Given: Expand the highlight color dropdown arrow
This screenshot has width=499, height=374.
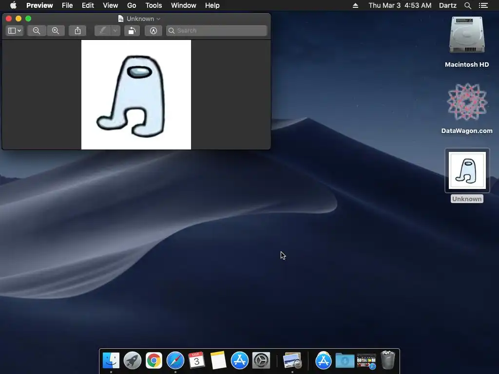Looking at the screenshot, I should [115, 31].
